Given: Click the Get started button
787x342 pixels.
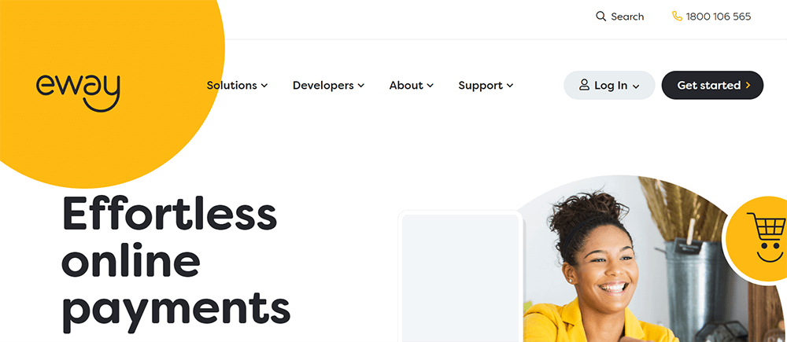Looking at the screenshot, I should (713, 85).
